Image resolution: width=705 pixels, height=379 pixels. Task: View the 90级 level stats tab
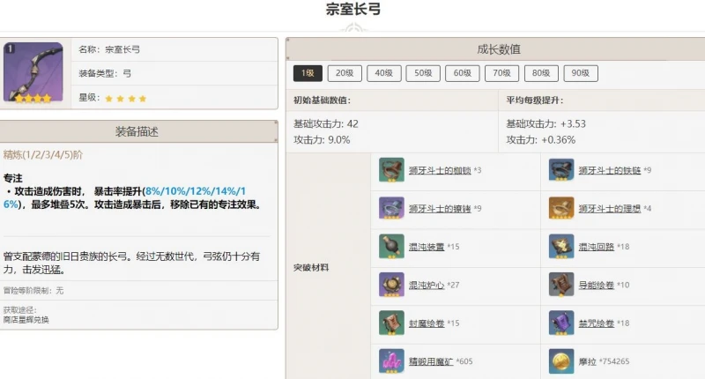pyautogui.click(x=580, y=74)
